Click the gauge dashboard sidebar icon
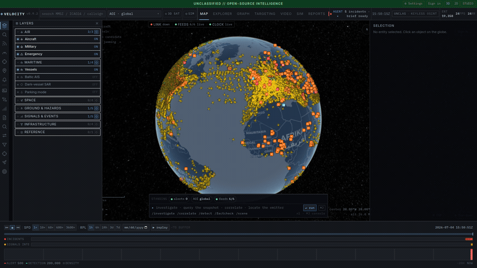Screen dimensions: 477x268 pyautogui.click(x=5, y=53)
